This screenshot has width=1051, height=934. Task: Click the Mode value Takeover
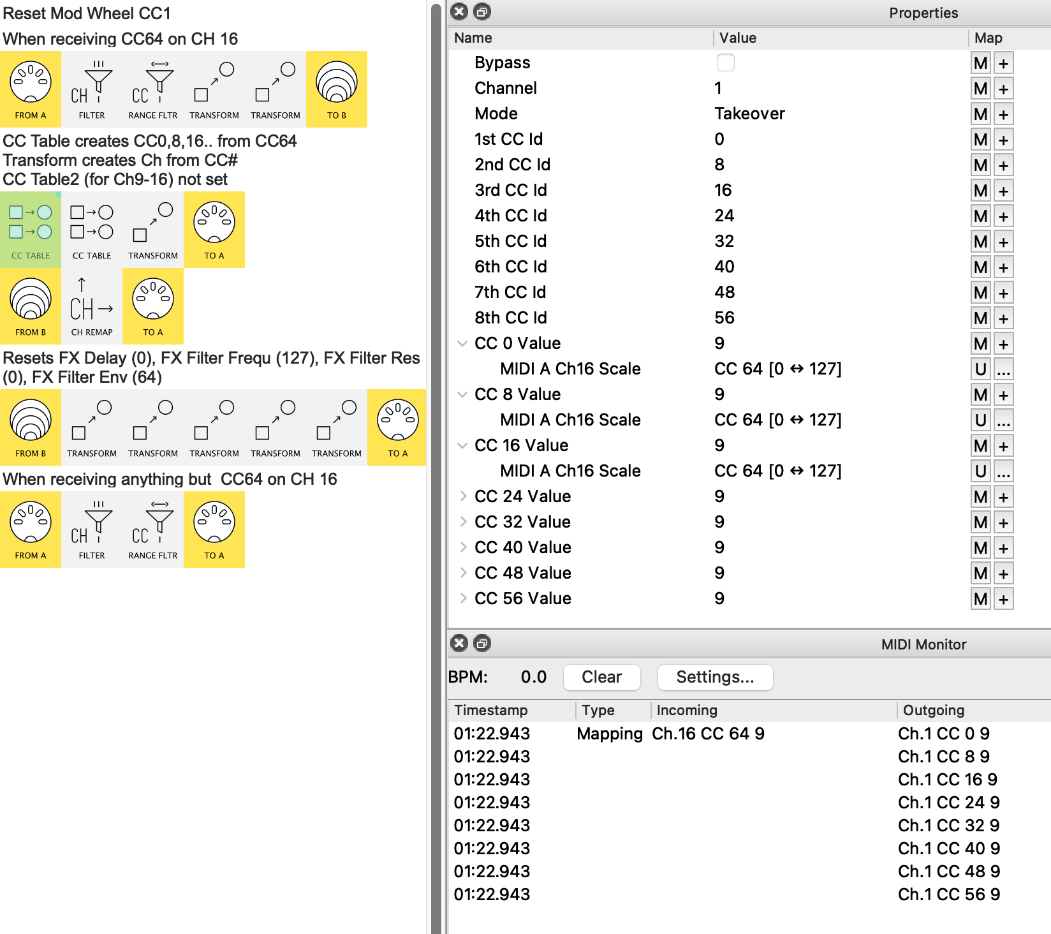click(749, 114)
